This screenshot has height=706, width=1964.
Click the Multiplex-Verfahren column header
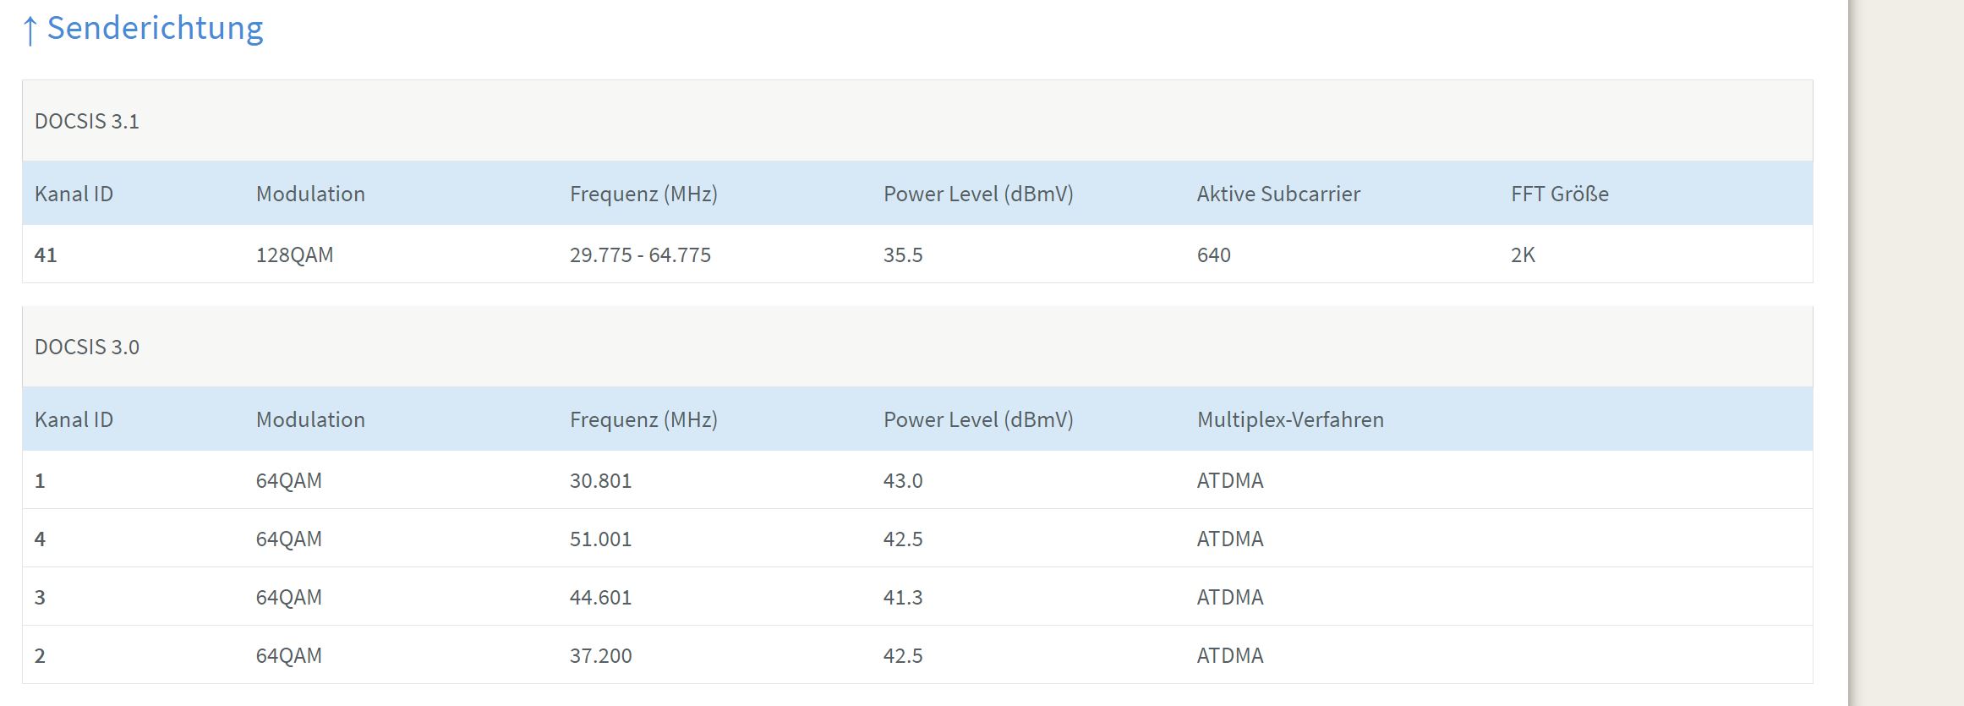pos(1290,419)
